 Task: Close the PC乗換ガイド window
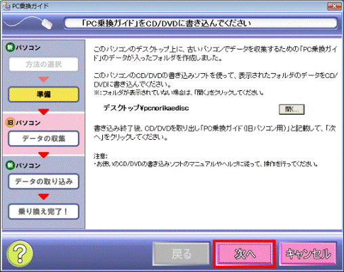click(x=335, y=6)
